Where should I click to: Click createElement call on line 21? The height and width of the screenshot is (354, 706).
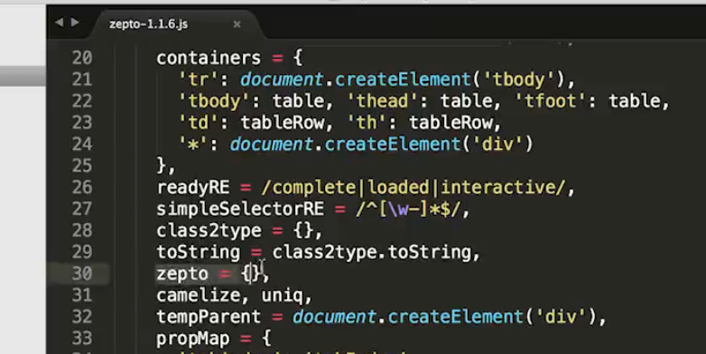[403, 79]
